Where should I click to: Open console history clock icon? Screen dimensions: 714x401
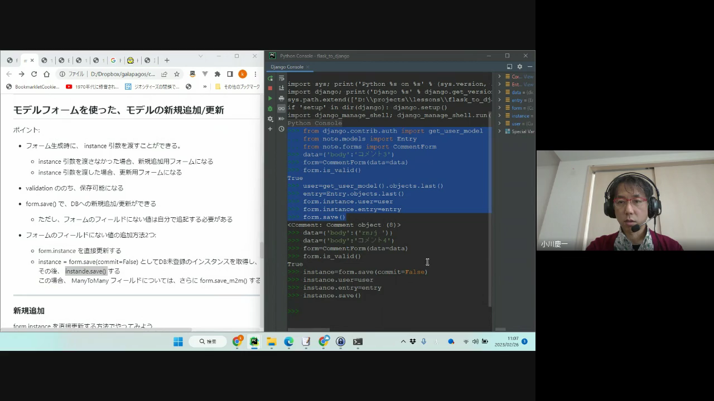(282, 129)
